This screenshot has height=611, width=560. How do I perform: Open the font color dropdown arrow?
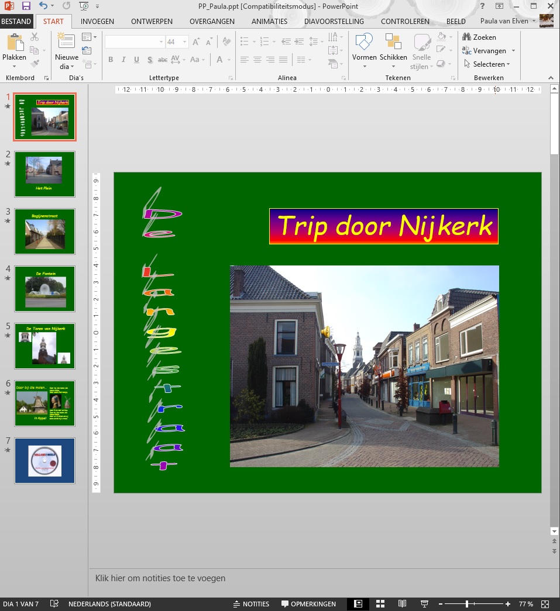point(229,60)
